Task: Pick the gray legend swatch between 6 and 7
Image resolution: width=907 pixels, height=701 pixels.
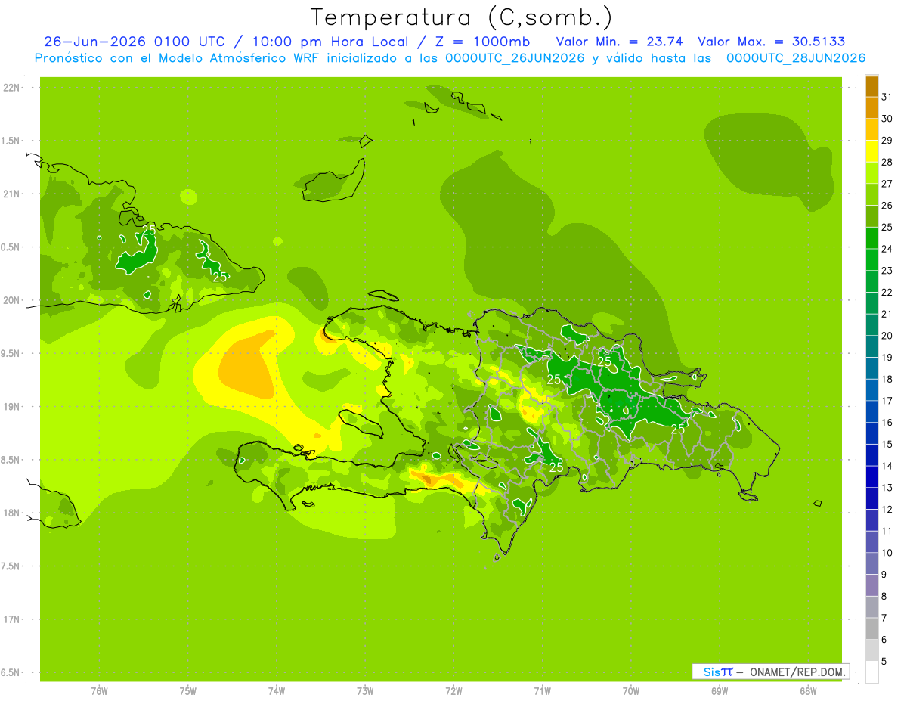Action: 871,628
